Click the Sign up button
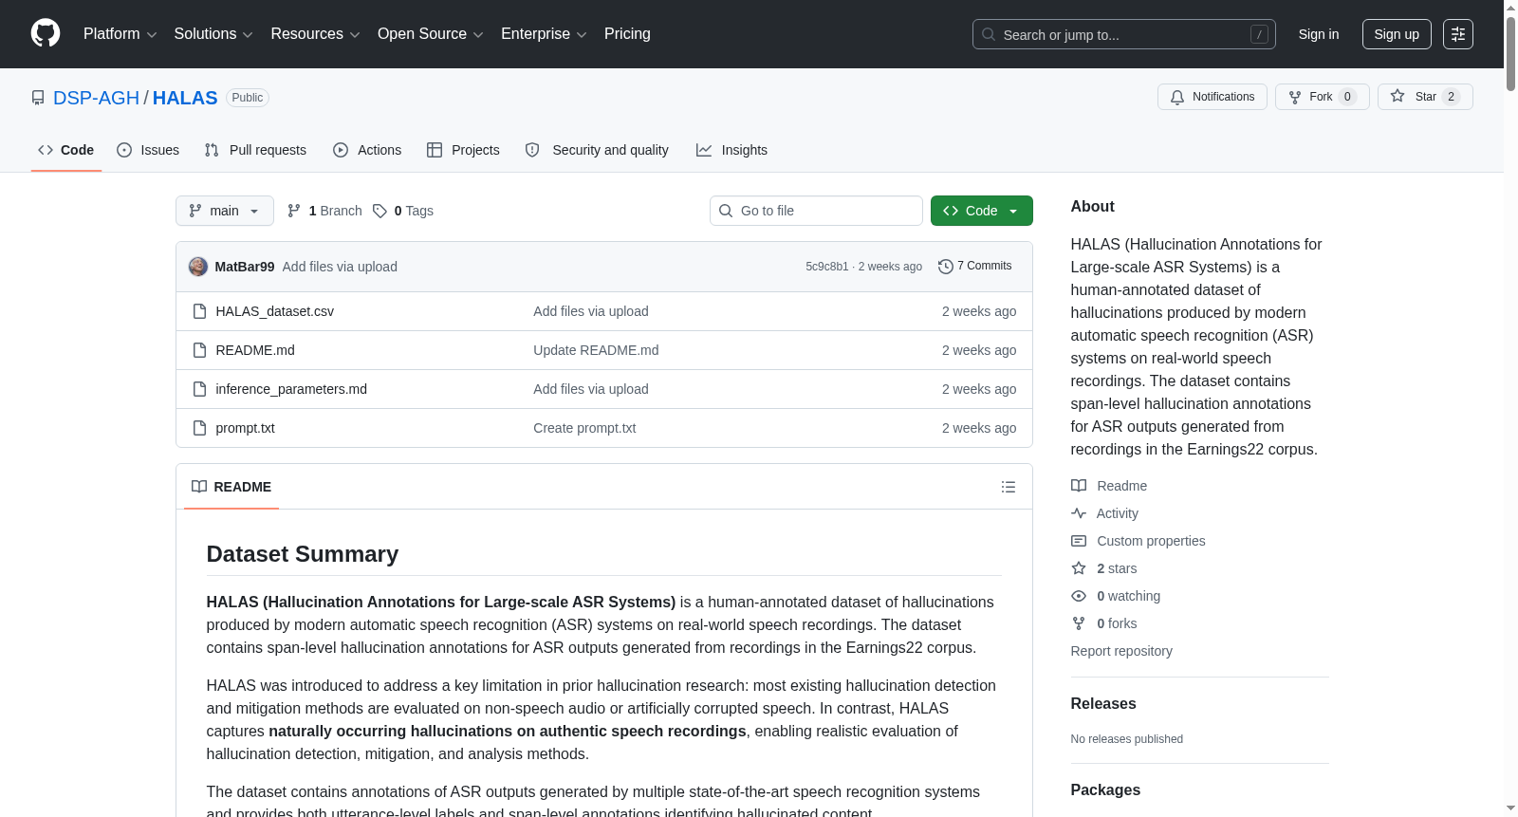This screenshot has height=817, width=1518. tap(1397, 34)
